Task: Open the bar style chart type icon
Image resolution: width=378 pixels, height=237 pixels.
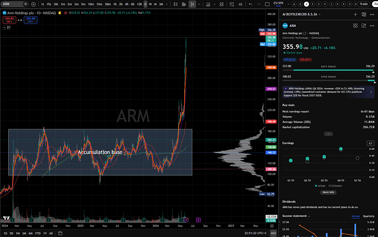Action: pos(192,4)
